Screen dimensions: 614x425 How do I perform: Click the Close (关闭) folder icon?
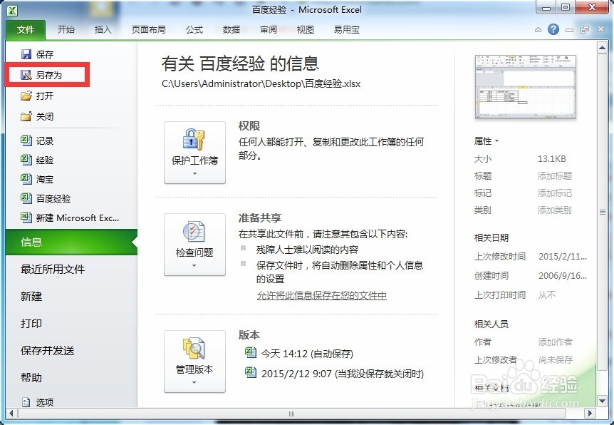tap(26, 116)
